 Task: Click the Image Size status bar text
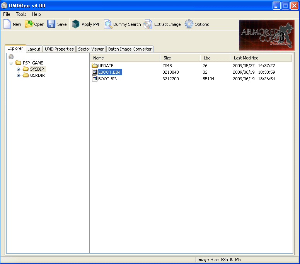tap(219, 260)
